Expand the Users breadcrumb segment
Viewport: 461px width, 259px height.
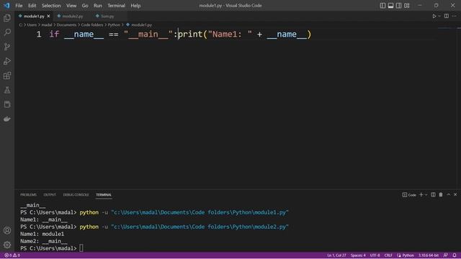(x=32, y=25)
